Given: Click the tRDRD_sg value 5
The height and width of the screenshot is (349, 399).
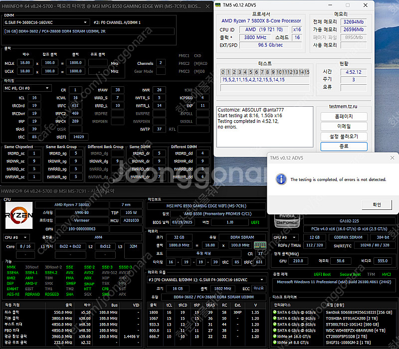Looking at the screenshot, I should pos(76,153).
